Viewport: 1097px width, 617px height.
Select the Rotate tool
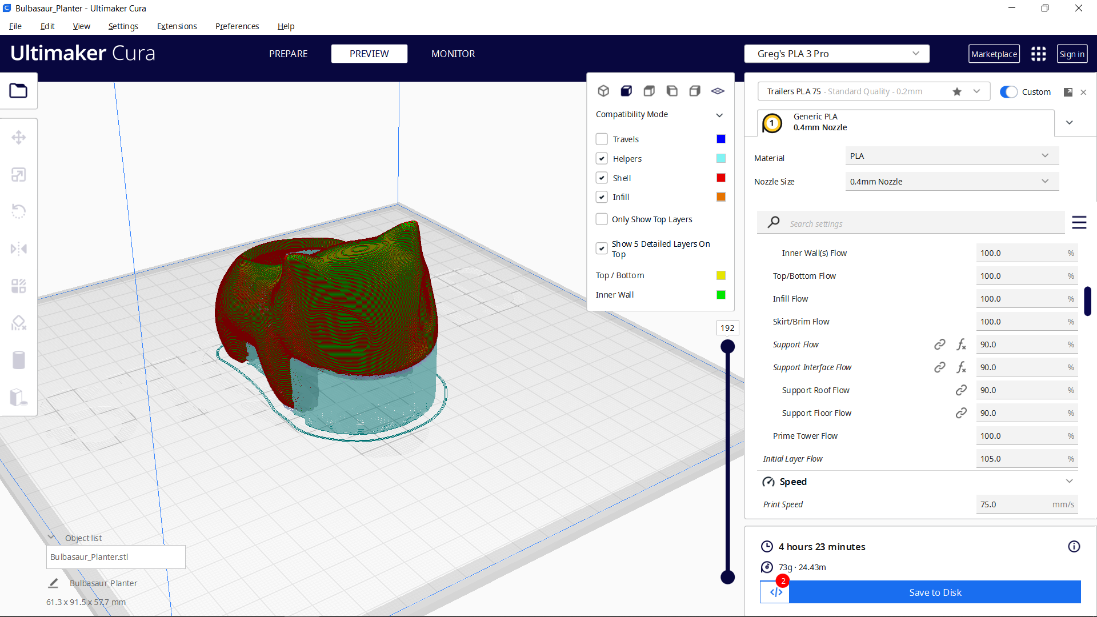click(19, 211)
